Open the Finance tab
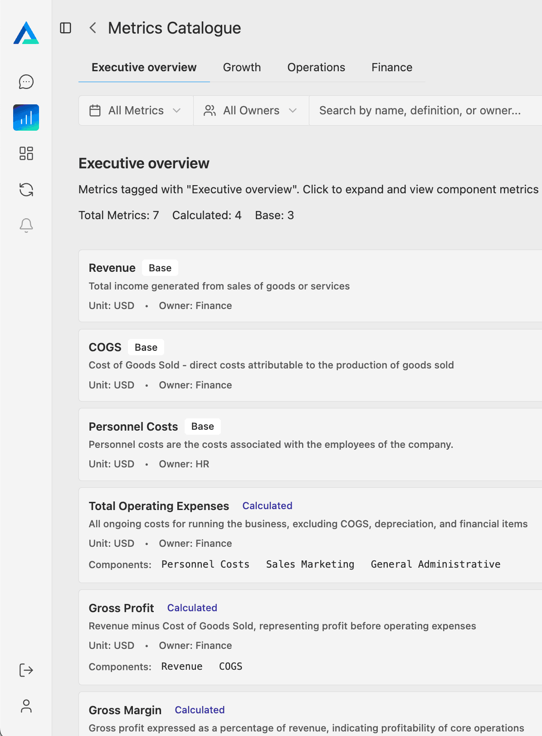 (392, 68)
